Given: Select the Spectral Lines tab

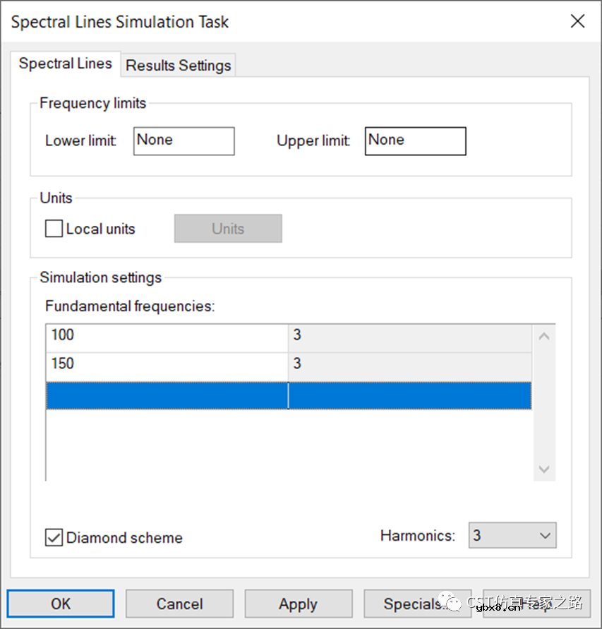Looking at the screenshot, I should click(65, 64).
